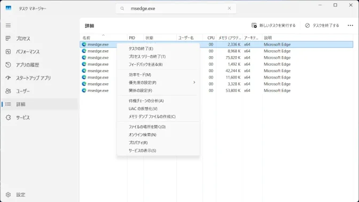Choose メモリ ダンプ ファイルの作成(C) item
Viewport: 359px width, 202px height.
[x=158, y=116]
